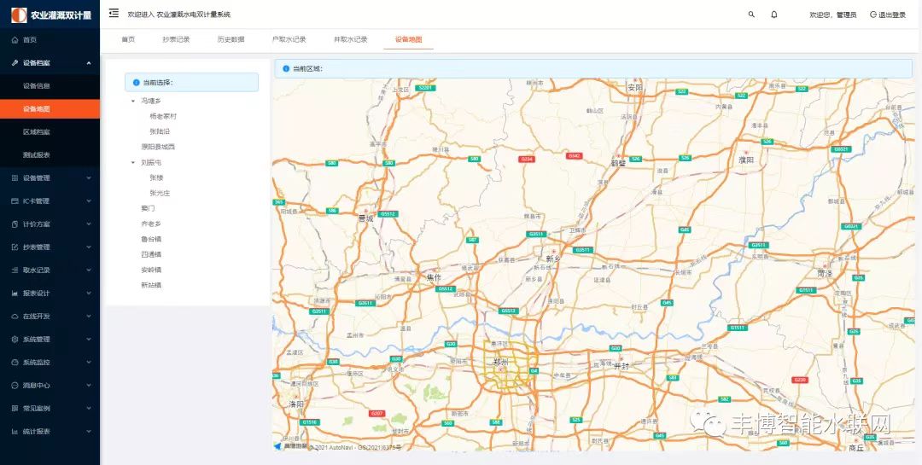Collapse the 刘振屯 tree node arrow
Image resolution: width=922 pixels, height=465 pixels.
click(x=133, y=162)
